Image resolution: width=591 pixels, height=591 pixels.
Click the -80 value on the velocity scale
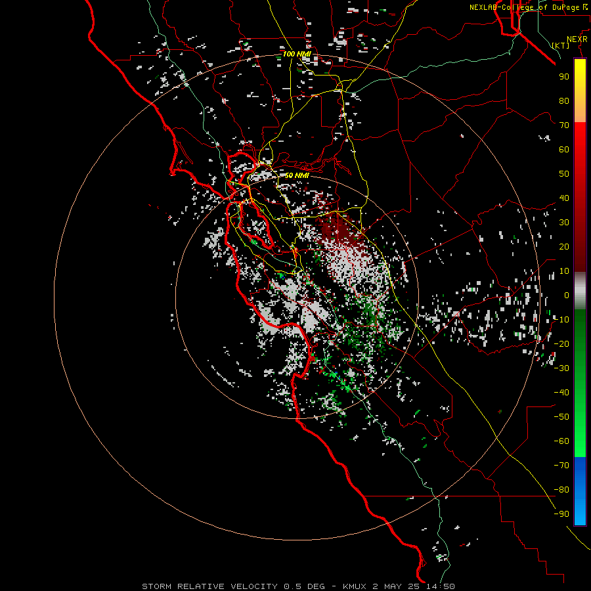(x=561, y=490)
